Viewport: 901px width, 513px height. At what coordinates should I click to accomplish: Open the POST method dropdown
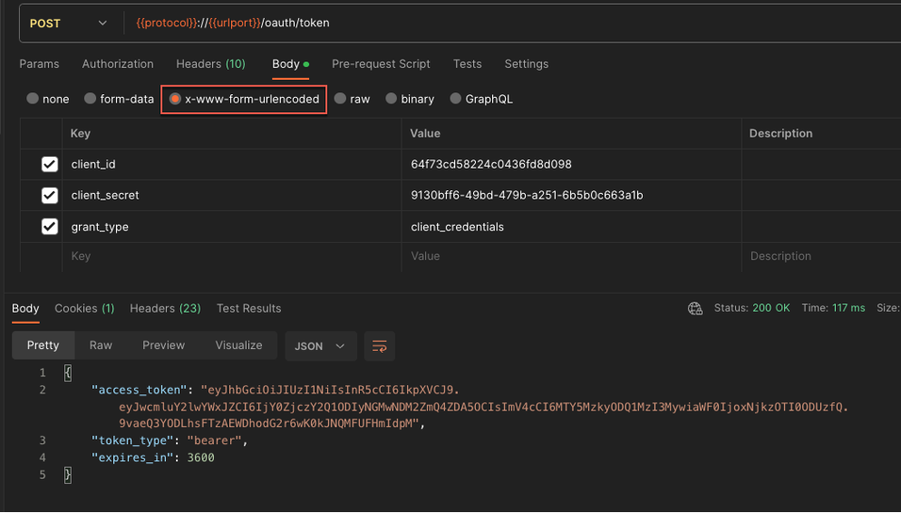[x=68, y=23]
